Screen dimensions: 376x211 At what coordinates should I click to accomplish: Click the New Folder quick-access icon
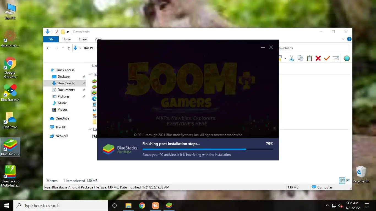click(x=63, y=32)
